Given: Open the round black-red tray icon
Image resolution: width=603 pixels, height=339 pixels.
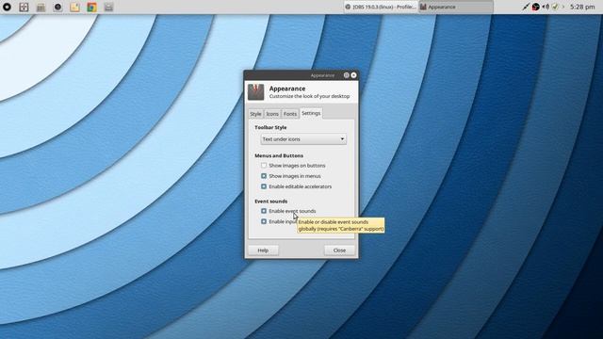Looking at the screenshot, I should 536,7.
